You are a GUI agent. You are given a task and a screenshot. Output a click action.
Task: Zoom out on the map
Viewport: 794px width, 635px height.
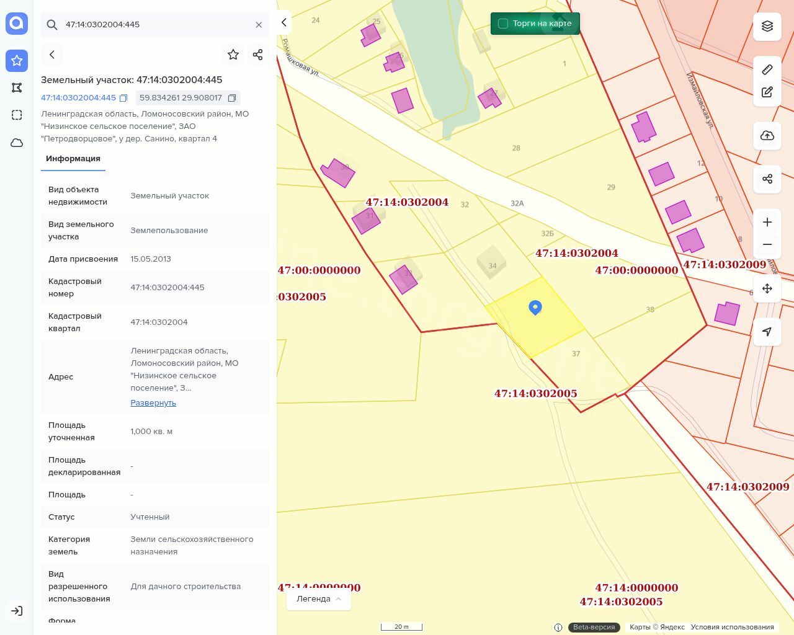(767, 245)
